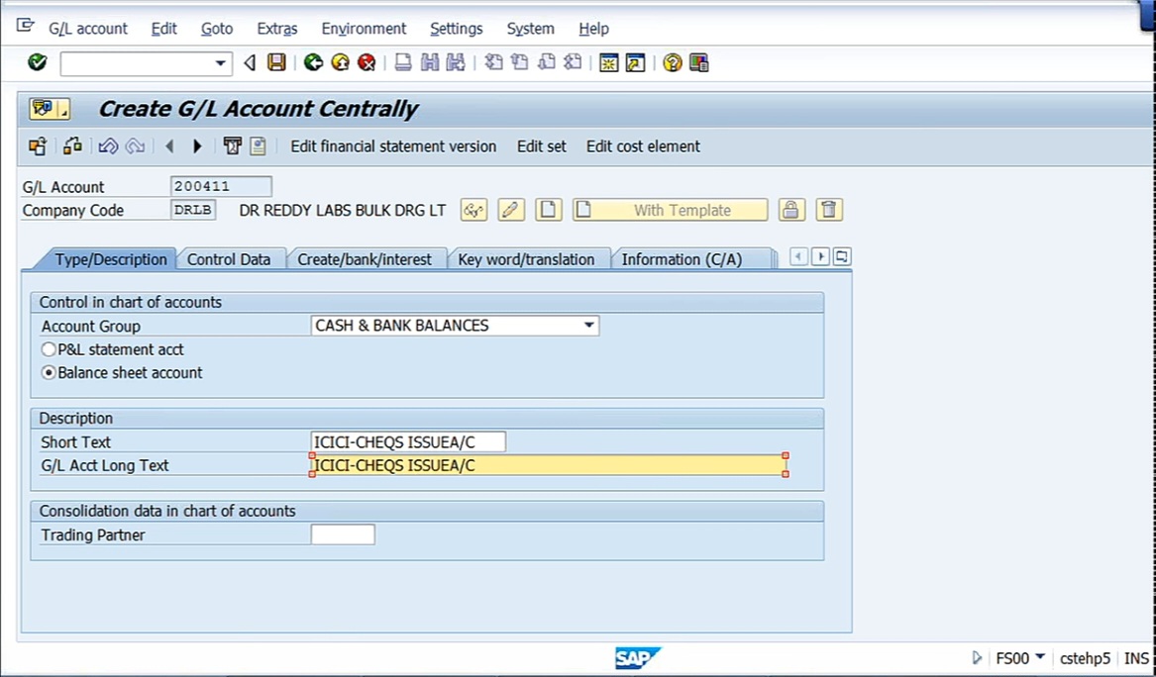Image resolution: width=1156 pixels, height=677 pixels.
Task: Click the Delete trash can button
Action: (829, 210)
